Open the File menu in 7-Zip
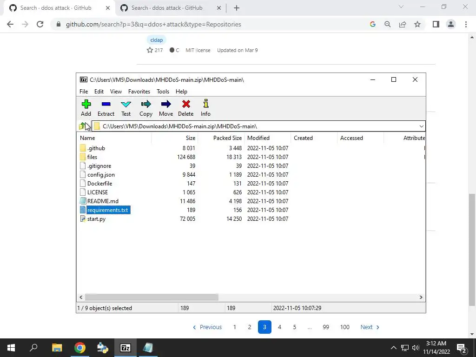Screen dimensions: 476x357 (84, 92)
